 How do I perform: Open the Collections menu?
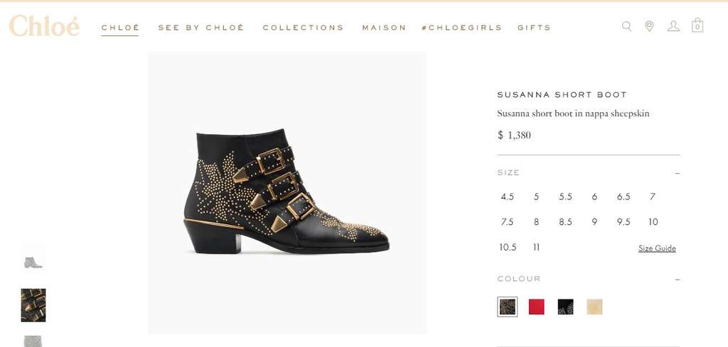point(303,28)
